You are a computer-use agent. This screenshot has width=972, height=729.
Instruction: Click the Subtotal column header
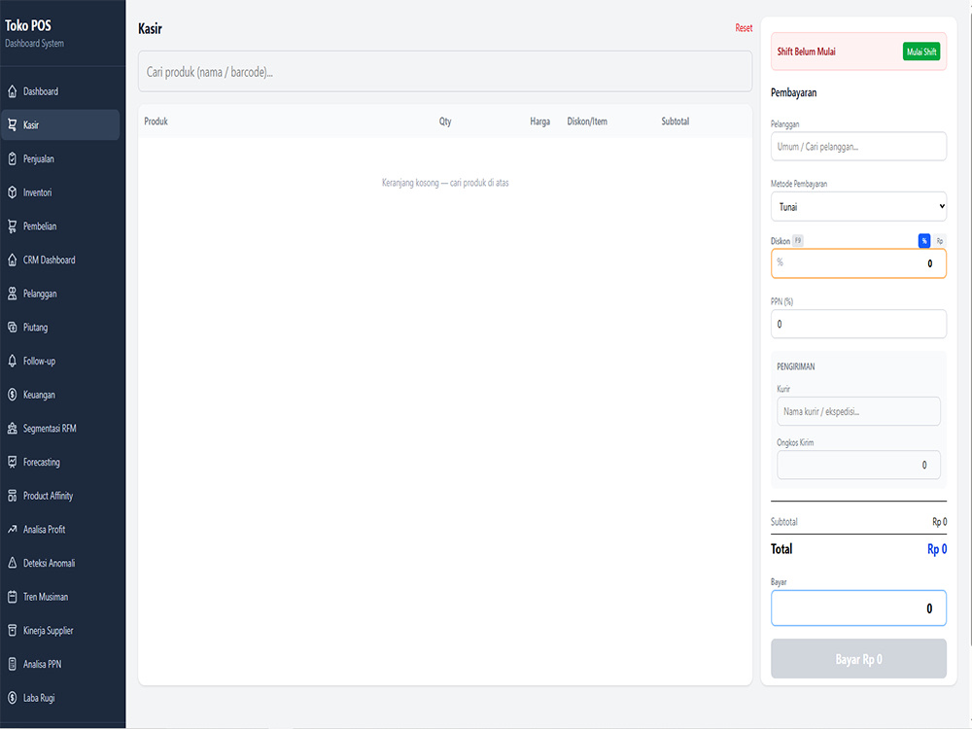click(676, 121)
